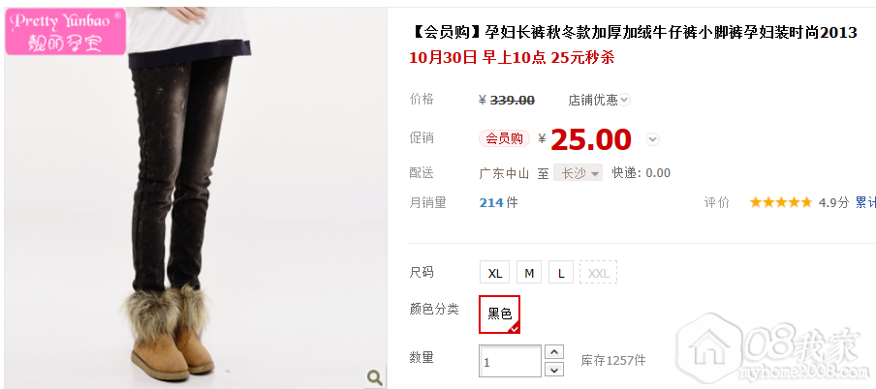The image size is (876, 389).
Task: Expand the promotion price details arrow
Action: [x=652, y=139]
